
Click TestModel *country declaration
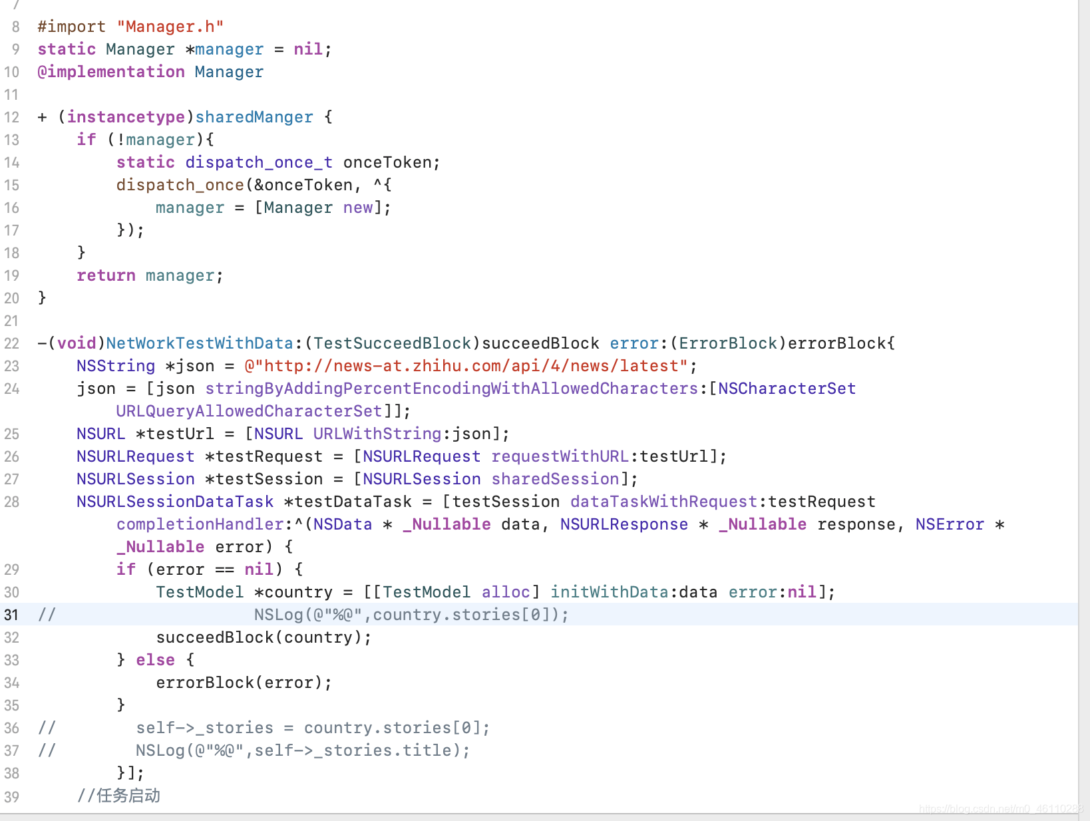244,592
